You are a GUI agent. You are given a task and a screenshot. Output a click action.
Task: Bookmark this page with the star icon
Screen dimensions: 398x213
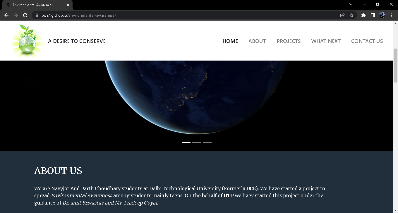click(352, 15)
